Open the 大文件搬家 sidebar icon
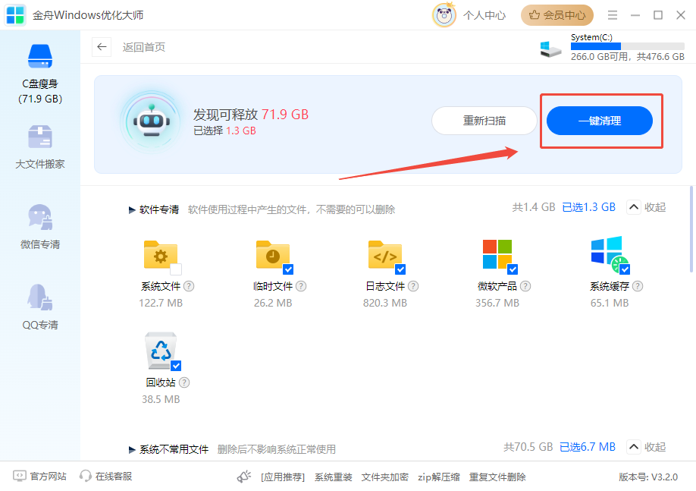The image size is (696, 491). point(40,137)
